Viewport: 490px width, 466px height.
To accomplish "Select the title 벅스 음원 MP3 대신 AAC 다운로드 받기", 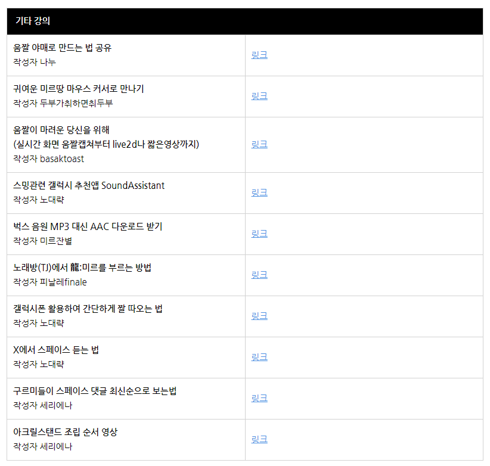I will coord(88,227).
